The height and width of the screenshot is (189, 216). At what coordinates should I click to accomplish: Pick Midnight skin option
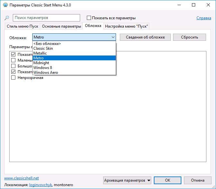point(74,63)
